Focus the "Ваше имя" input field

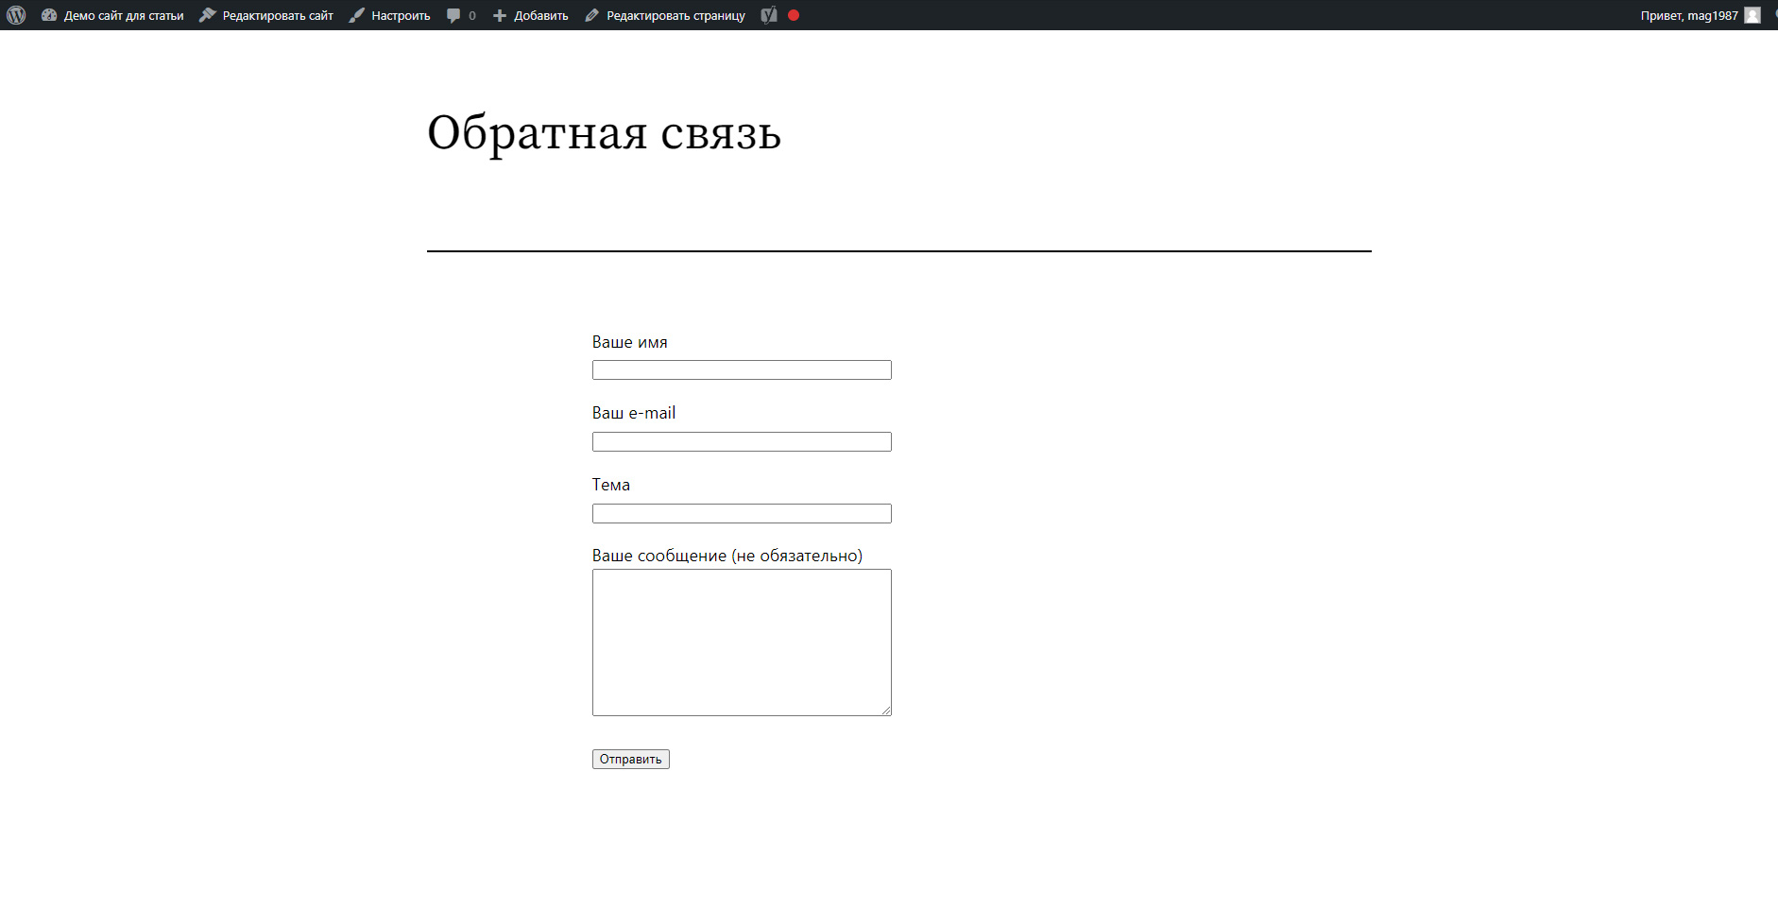(742, 370)
